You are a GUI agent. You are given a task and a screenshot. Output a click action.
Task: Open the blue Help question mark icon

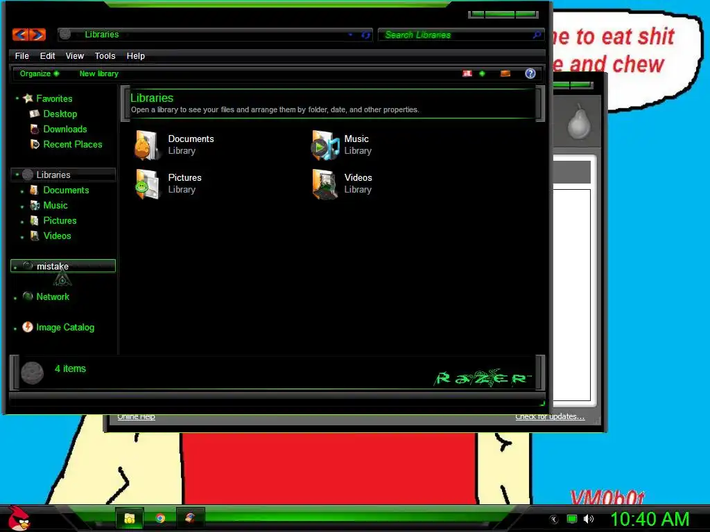(x=530, y=73)
